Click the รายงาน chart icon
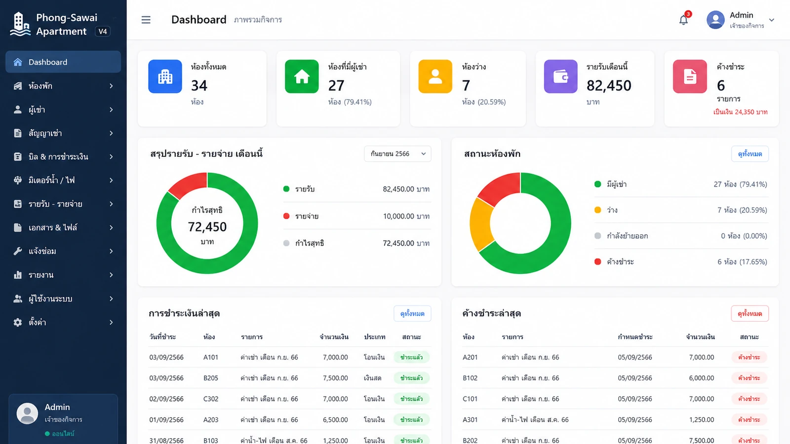Image resolution: width=790 pixels, height=444 pixels. [x=18, y=275]
